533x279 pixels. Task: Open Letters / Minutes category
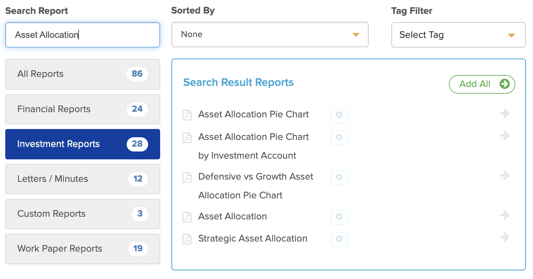tap(83, 179)
